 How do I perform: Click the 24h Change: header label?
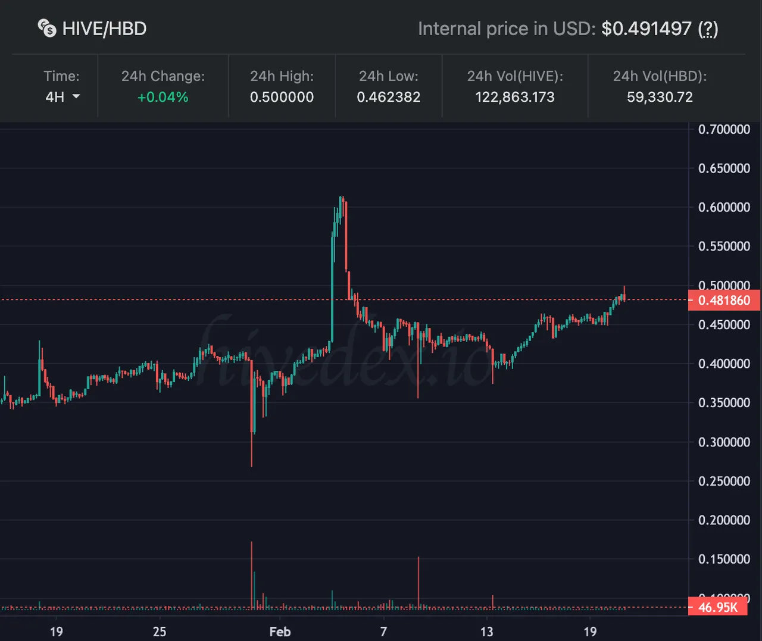163,76
